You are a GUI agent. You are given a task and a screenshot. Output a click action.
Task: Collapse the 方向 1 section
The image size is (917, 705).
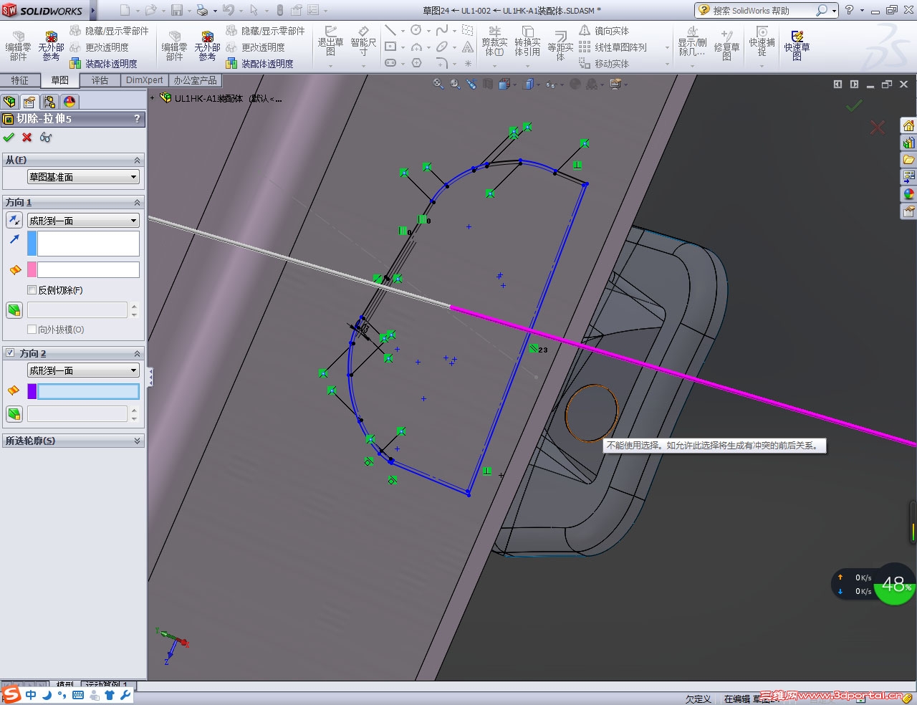(137, 202)
